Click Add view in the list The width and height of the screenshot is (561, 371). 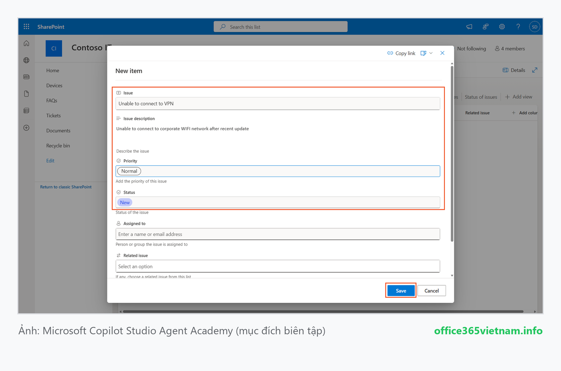[x=519, y=97]
